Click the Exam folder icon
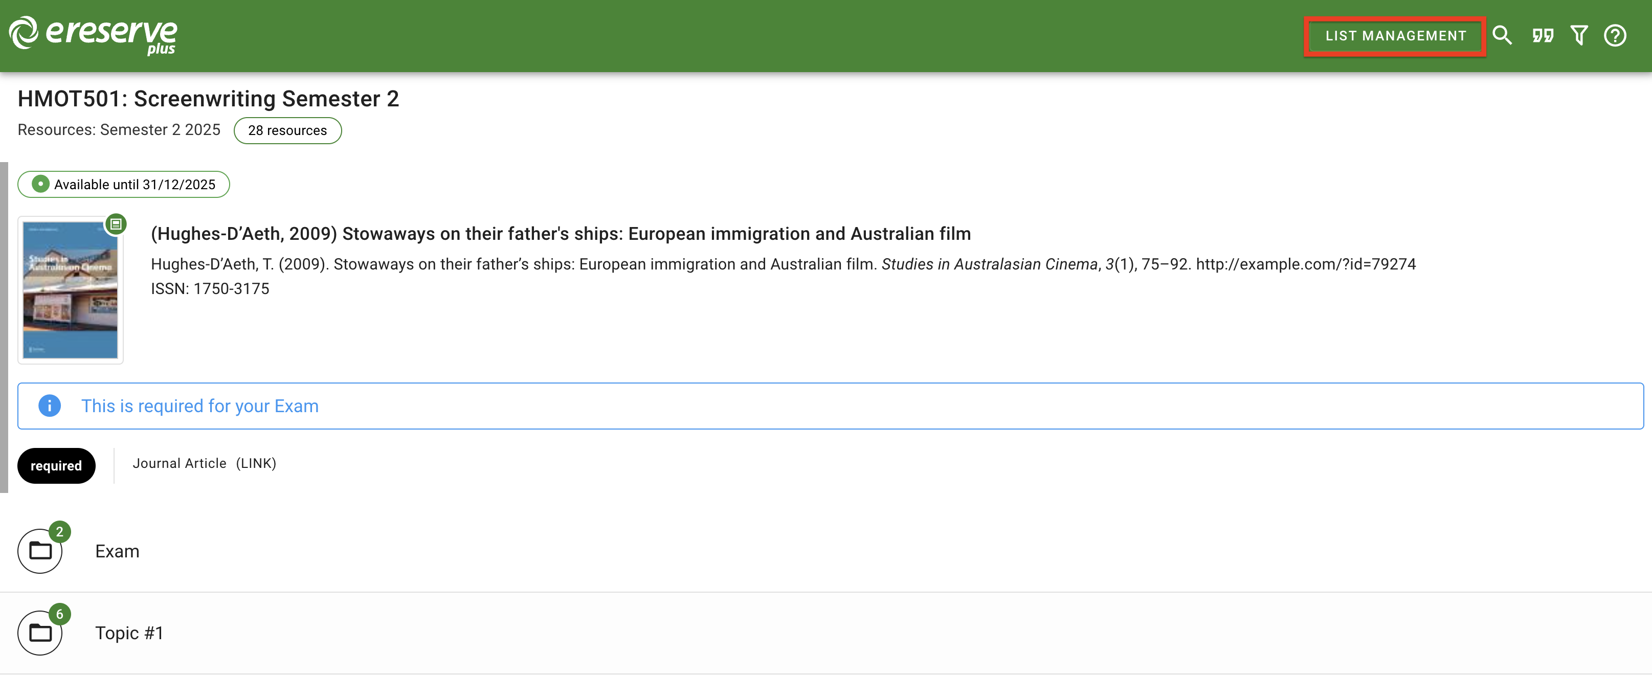 40,551
